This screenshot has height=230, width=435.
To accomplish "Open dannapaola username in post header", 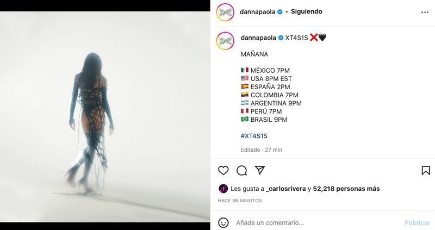I will click(x=257, y=12).
